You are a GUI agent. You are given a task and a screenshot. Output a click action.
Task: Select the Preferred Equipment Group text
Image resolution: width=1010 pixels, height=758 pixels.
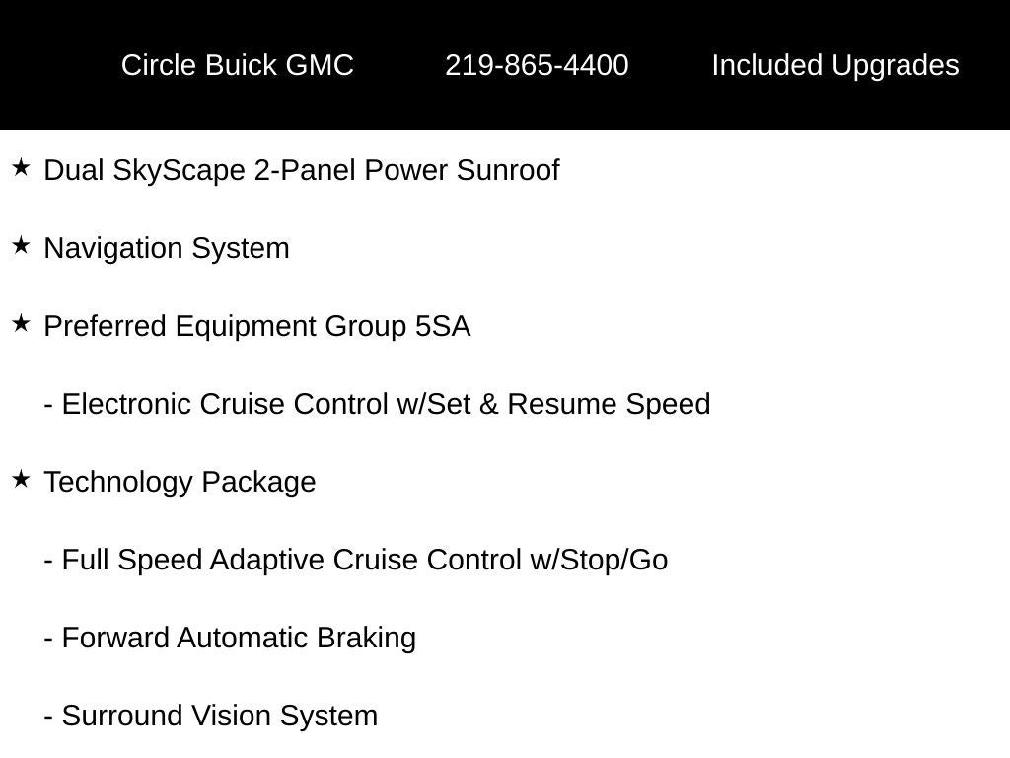coord(227,326)
